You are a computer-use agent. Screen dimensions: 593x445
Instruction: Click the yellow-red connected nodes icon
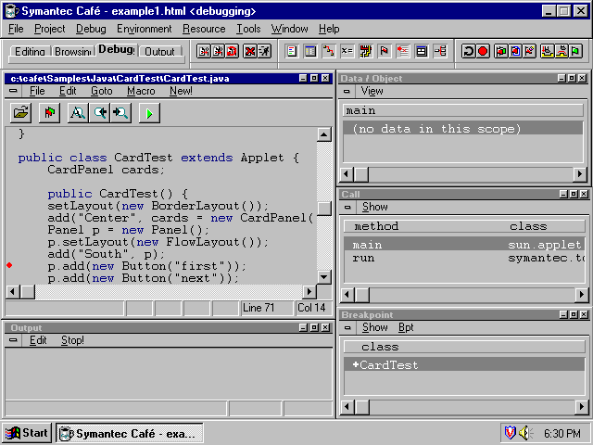coord(329,51)
